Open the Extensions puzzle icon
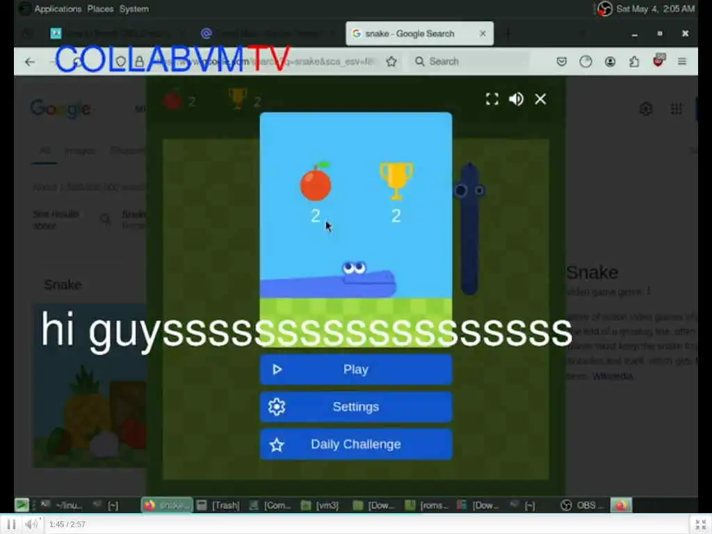This screenshot has width=712, height=534. [634, 62]
